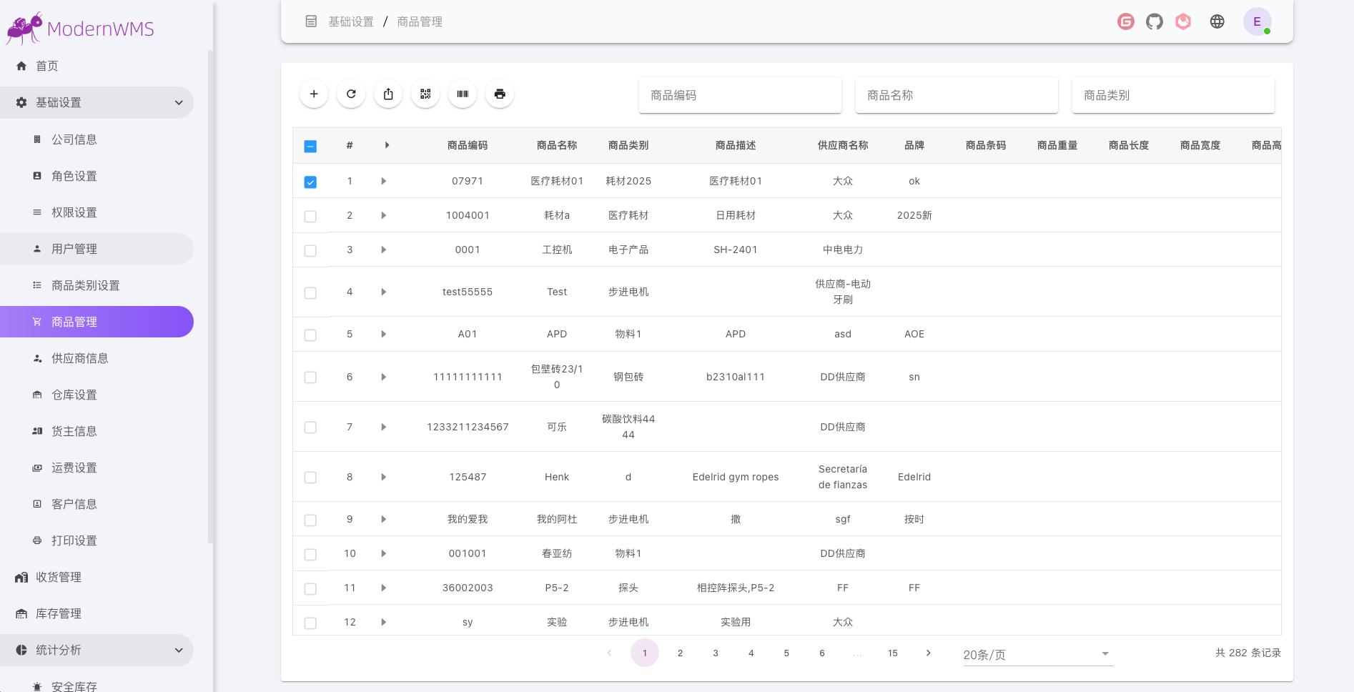Click the add new product plus icon
This screenshot has width=1354, height=692.
314,94
